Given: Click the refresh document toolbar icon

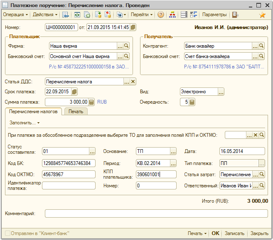Looking at the screenshot, I should coord(77,15).
